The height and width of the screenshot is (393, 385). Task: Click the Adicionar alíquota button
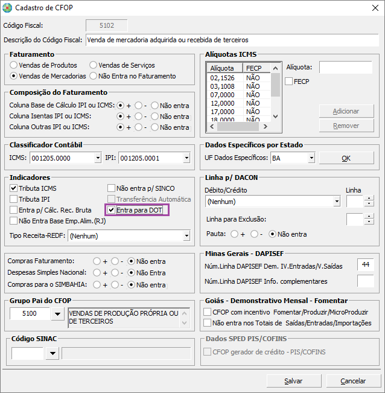click(346, 111)
